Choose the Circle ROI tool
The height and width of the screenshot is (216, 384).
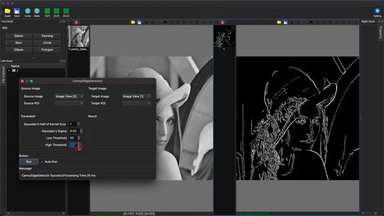click(x=47, y=43)
